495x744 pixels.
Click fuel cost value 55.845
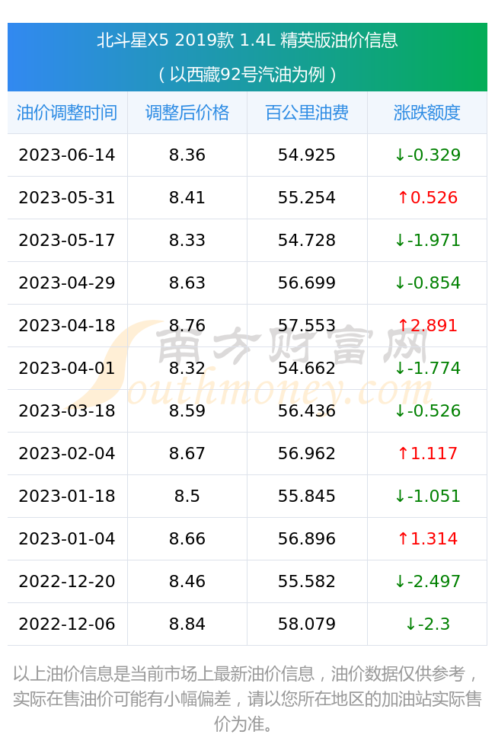click(307, 497)
